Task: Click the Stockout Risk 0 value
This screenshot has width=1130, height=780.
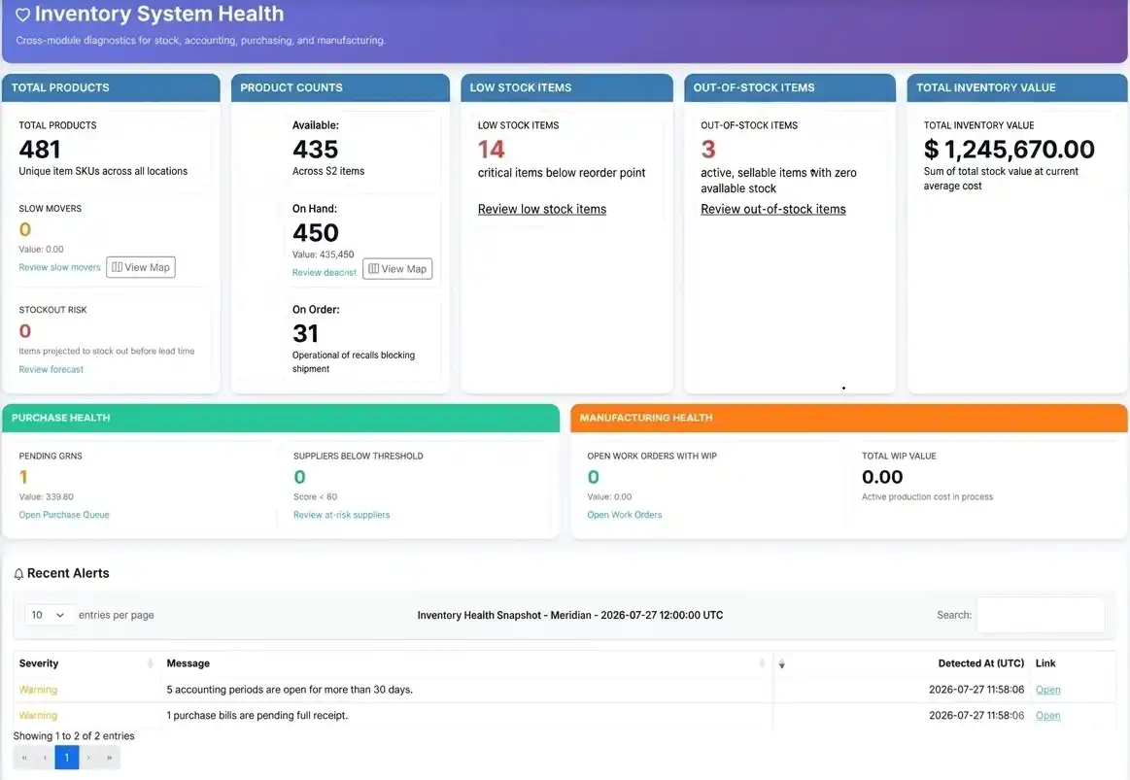Action: click(x=25, y=331)
